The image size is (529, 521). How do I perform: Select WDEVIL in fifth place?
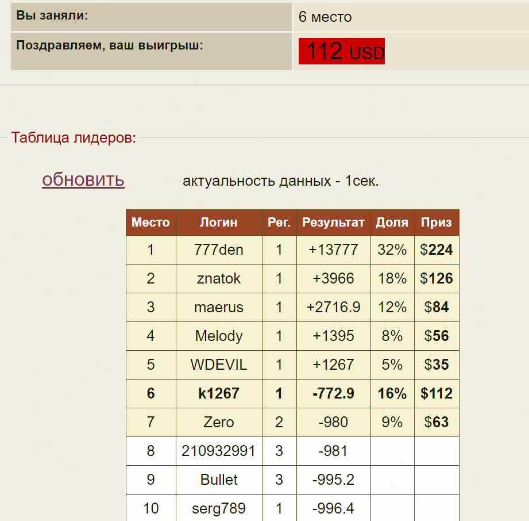coord(218,365)
